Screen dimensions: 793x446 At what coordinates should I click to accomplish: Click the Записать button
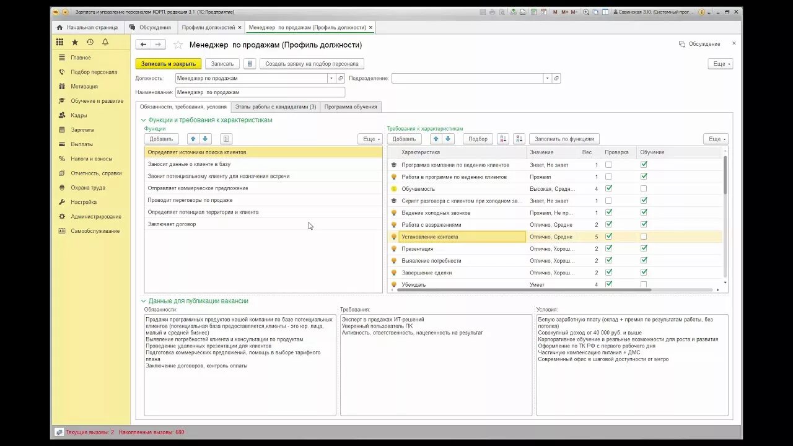[x=222, y=64]
